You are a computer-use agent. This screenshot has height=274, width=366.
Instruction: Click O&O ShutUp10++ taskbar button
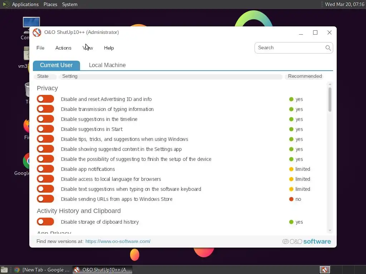tap(102, 270)
